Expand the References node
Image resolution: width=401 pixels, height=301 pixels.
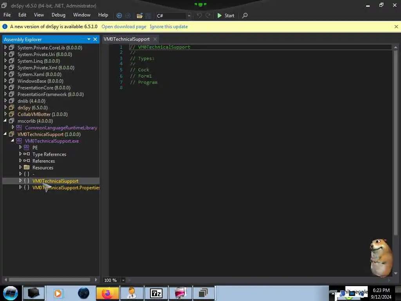[x=20, y=160]
